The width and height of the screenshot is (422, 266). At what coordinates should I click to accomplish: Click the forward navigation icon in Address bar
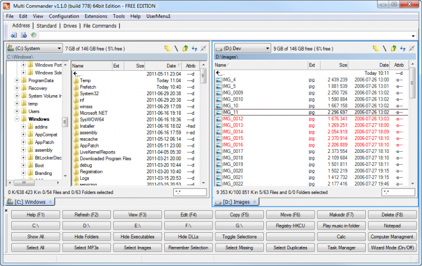coord(24,35)
